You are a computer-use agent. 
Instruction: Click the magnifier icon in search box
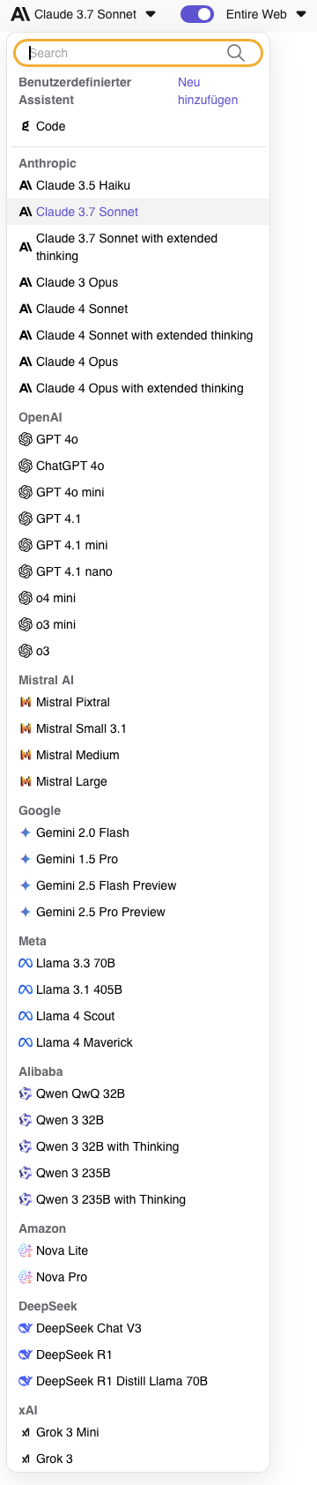(x=235, y=53)
